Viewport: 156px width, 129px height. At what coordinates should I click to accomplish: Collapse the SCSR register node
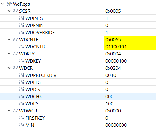point(9,11)
